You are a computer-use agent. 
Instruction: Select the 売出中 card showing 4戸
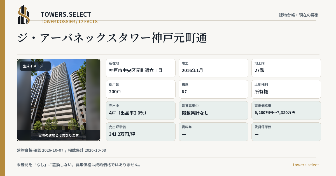141,110
